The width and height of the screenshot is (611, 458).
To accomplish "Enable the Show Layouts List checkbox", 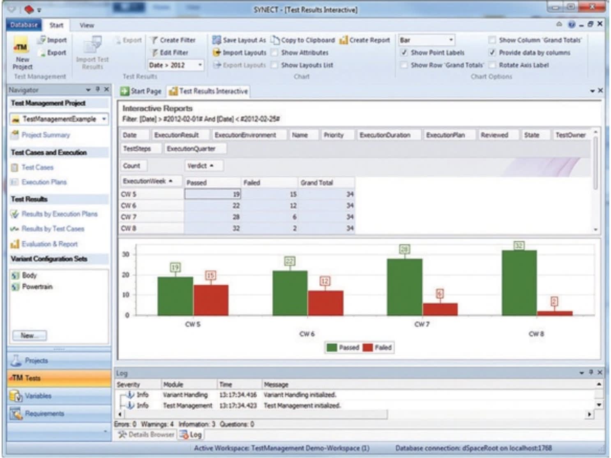I will click(274, 65).
